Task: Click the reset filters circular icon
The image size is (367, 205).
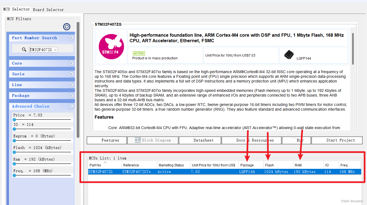Action: [x=67, y=26]
